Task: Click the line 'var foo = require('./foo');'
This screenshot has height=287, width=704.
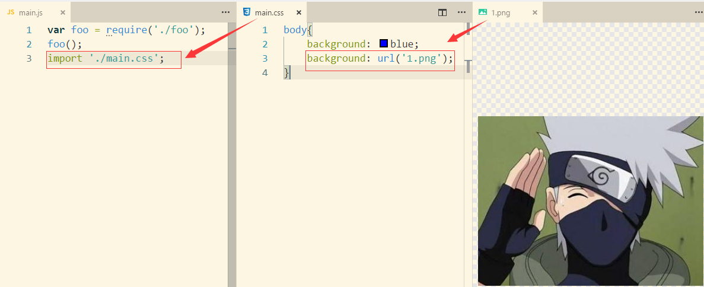Action: point(126,30)
